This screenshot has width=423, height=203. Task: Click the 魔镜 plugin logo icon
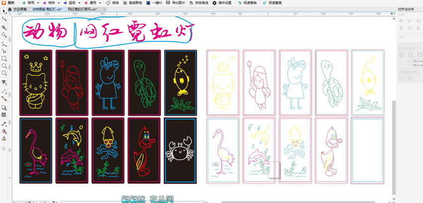tap(4, 2)
